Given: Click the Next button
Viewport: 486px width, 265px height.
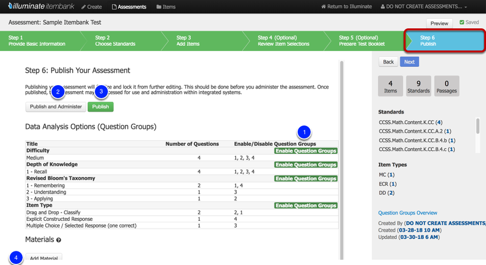Looking at the screenshot, I should (x=409, y=62).
